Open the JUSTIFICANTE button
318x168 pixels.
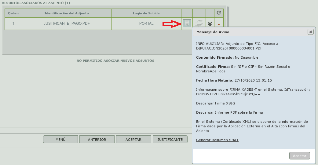[x=170, y=139]
